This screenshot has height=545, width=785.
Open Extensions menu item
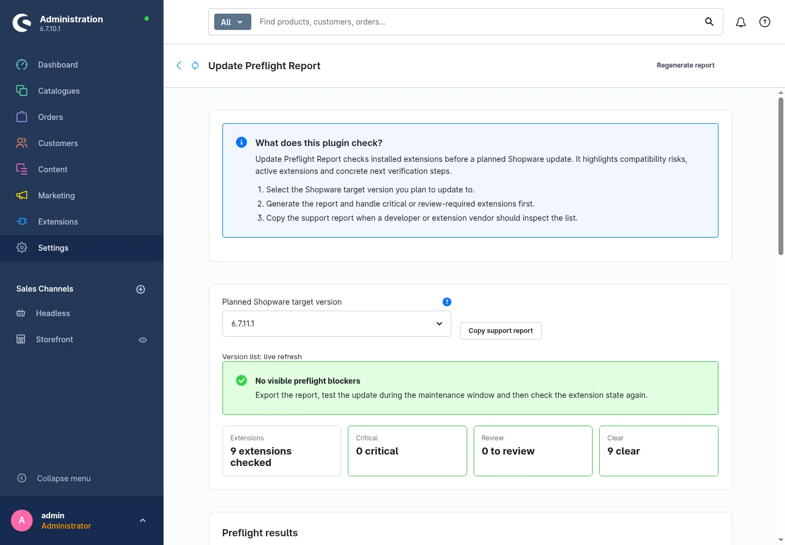coord(82,222)
